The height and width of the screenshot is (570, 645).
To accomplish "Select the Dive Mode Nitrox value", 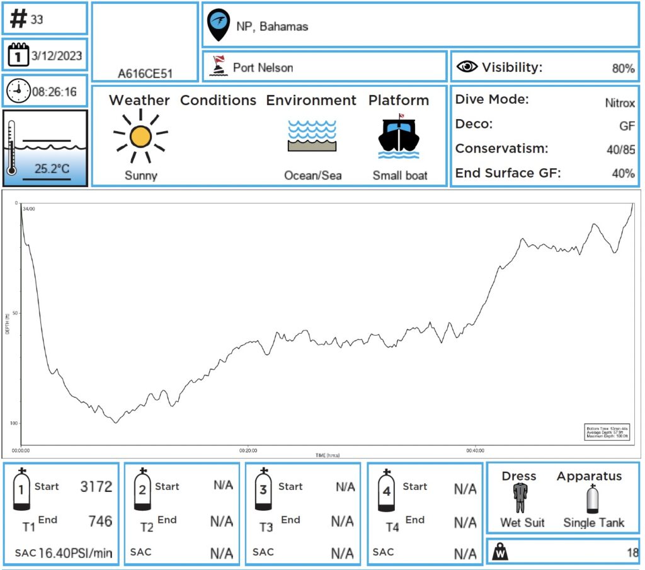I will click(x=619, y=103).
